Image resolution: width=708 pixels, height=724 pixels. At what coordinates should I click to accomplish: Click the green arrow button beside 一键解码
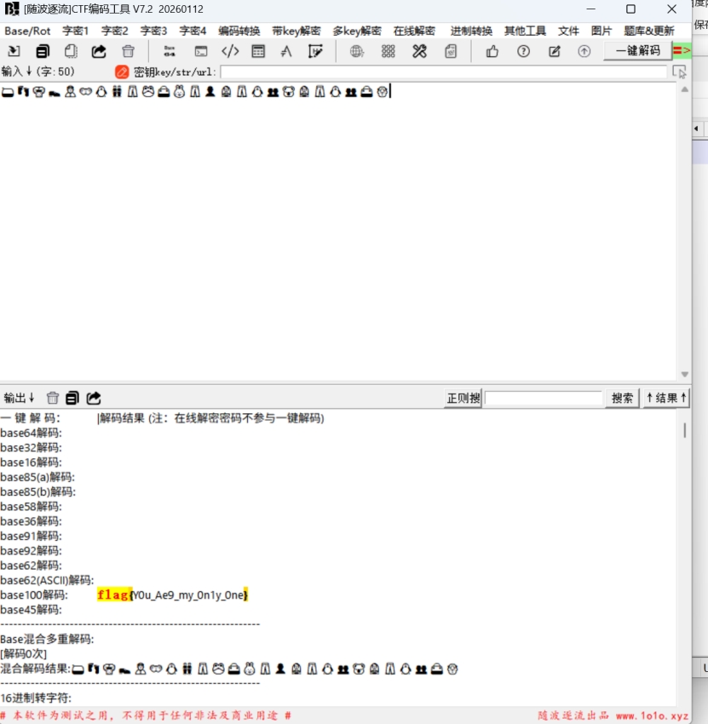[682, 50]
